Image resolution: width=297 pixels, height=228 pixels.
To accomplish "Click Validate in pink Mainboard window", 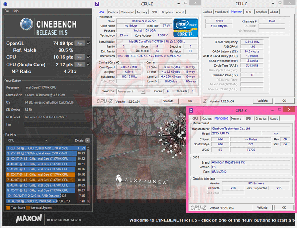I will [262, 207].
